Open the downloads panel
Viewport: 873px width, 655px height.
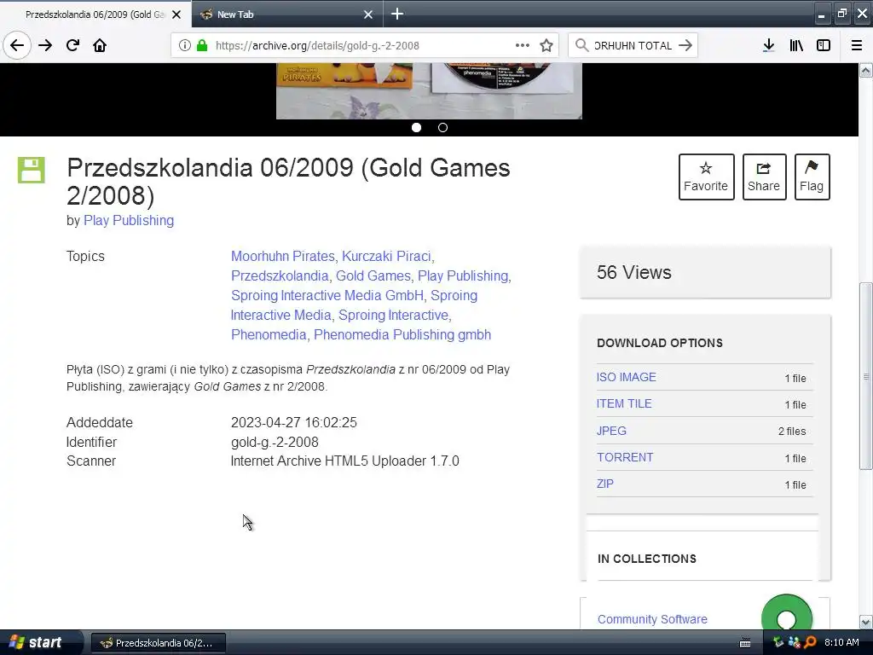pyautogui.click(x=768, y=46)
